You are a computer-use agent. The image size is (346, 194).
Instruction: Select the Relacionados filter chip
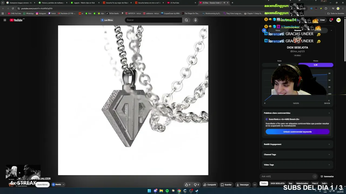tap(302, 183)
